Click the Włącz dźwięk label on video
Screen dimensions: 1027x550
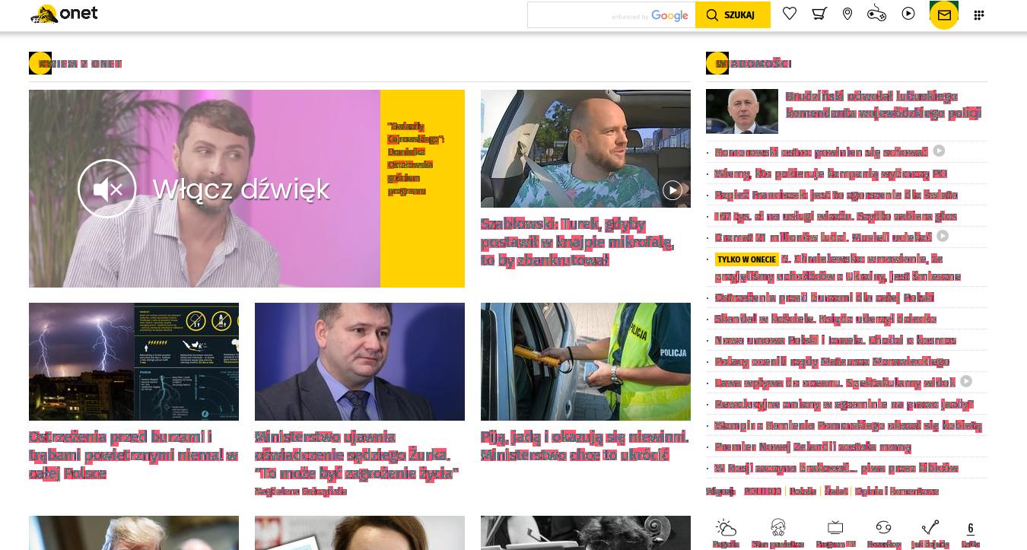pos(241,189)
